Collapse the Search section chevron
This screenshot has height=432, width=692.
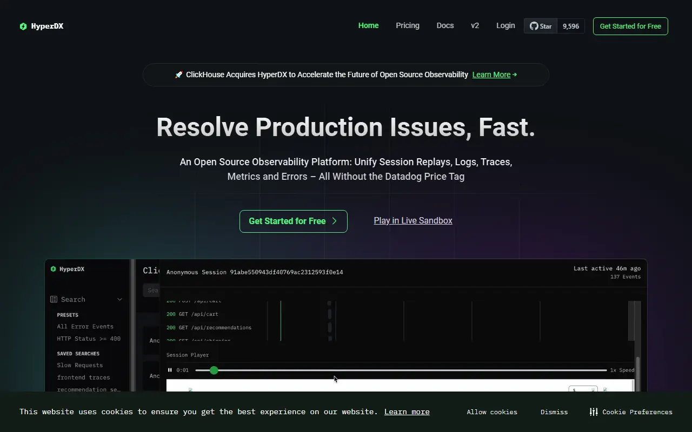click(119, 299)
